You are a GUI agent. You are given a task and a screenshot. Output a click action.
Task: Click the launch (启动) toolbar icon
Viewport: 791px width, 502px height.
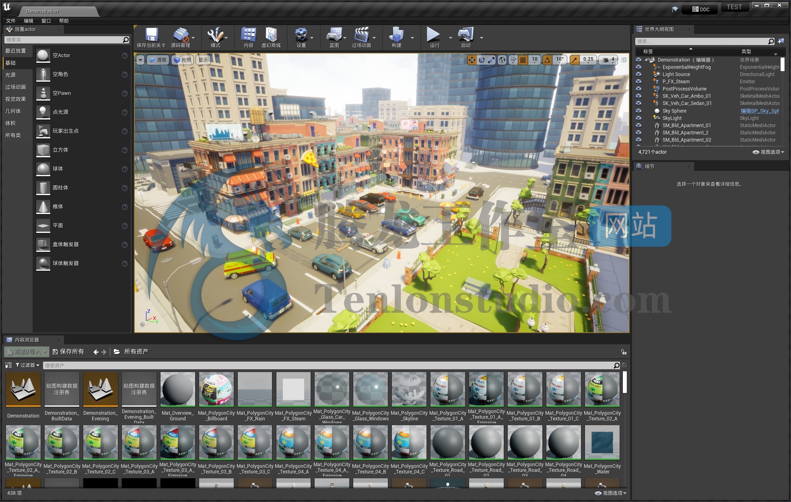click(466, 35)
